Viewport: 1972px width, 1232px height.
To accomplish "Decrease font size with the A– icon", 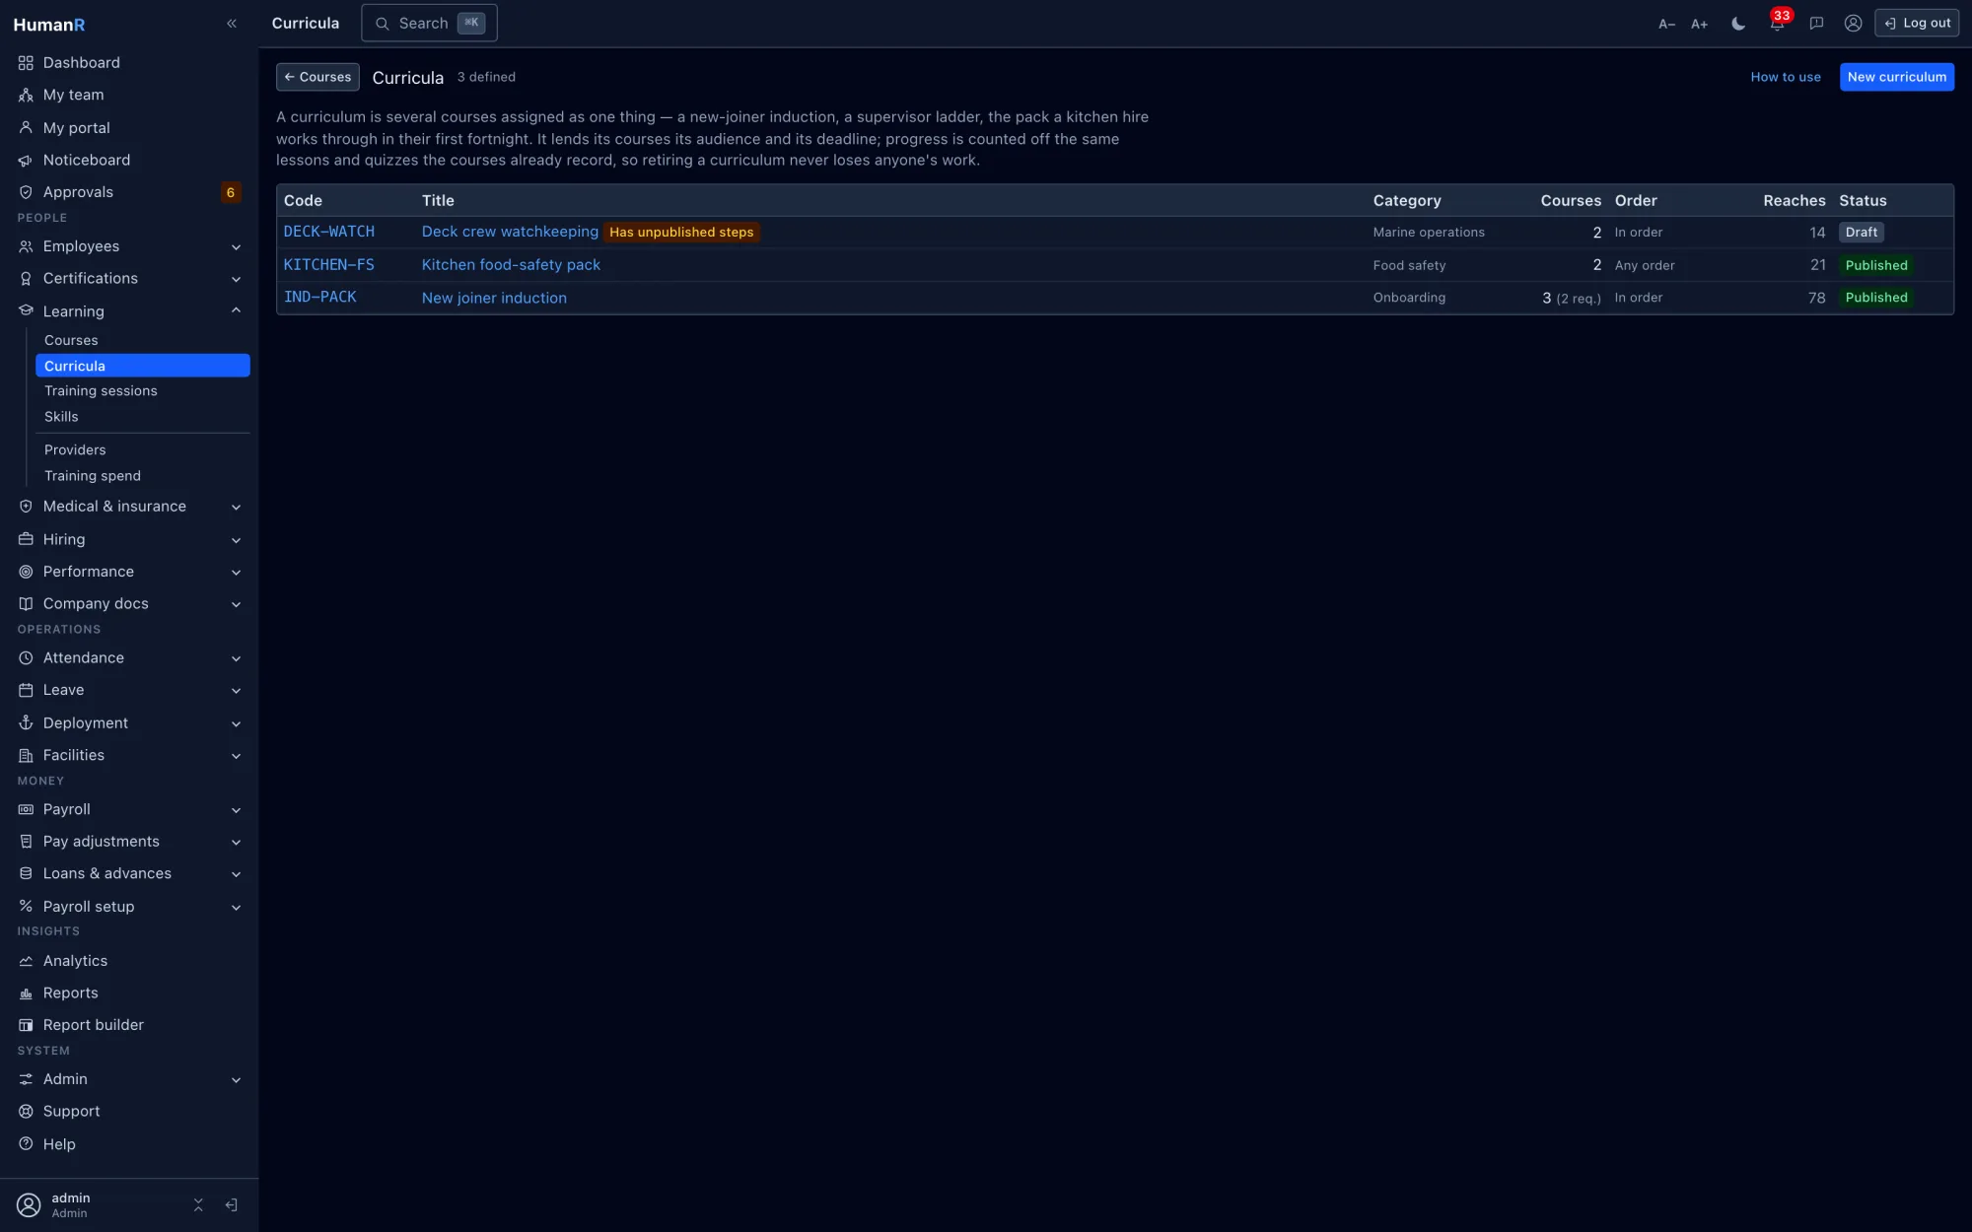I will 1666,24.
